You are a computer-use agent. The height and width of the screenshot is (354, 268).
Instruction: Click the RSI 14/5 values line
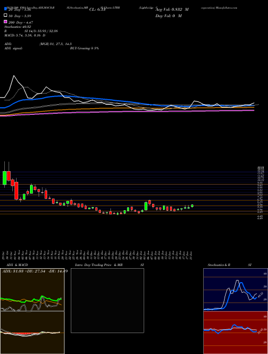(31, 31)
